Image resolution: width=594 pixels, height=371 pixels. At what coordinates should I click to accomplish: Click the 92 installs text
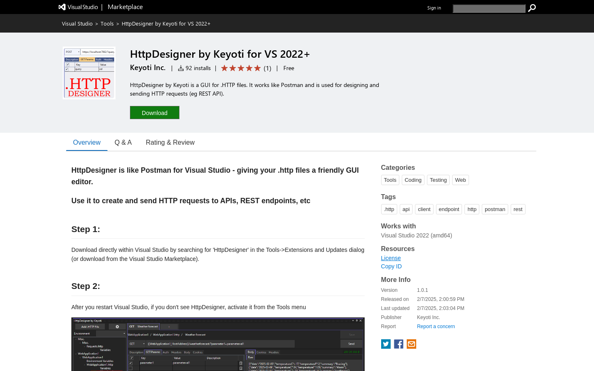pyautogui.click(x=198, y=68)
